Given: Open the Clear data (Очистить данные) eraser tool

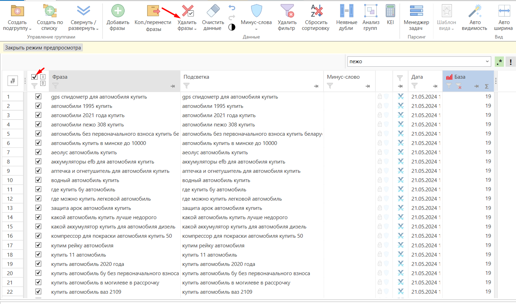Looking at the screenshot, I should coord(213,11).
